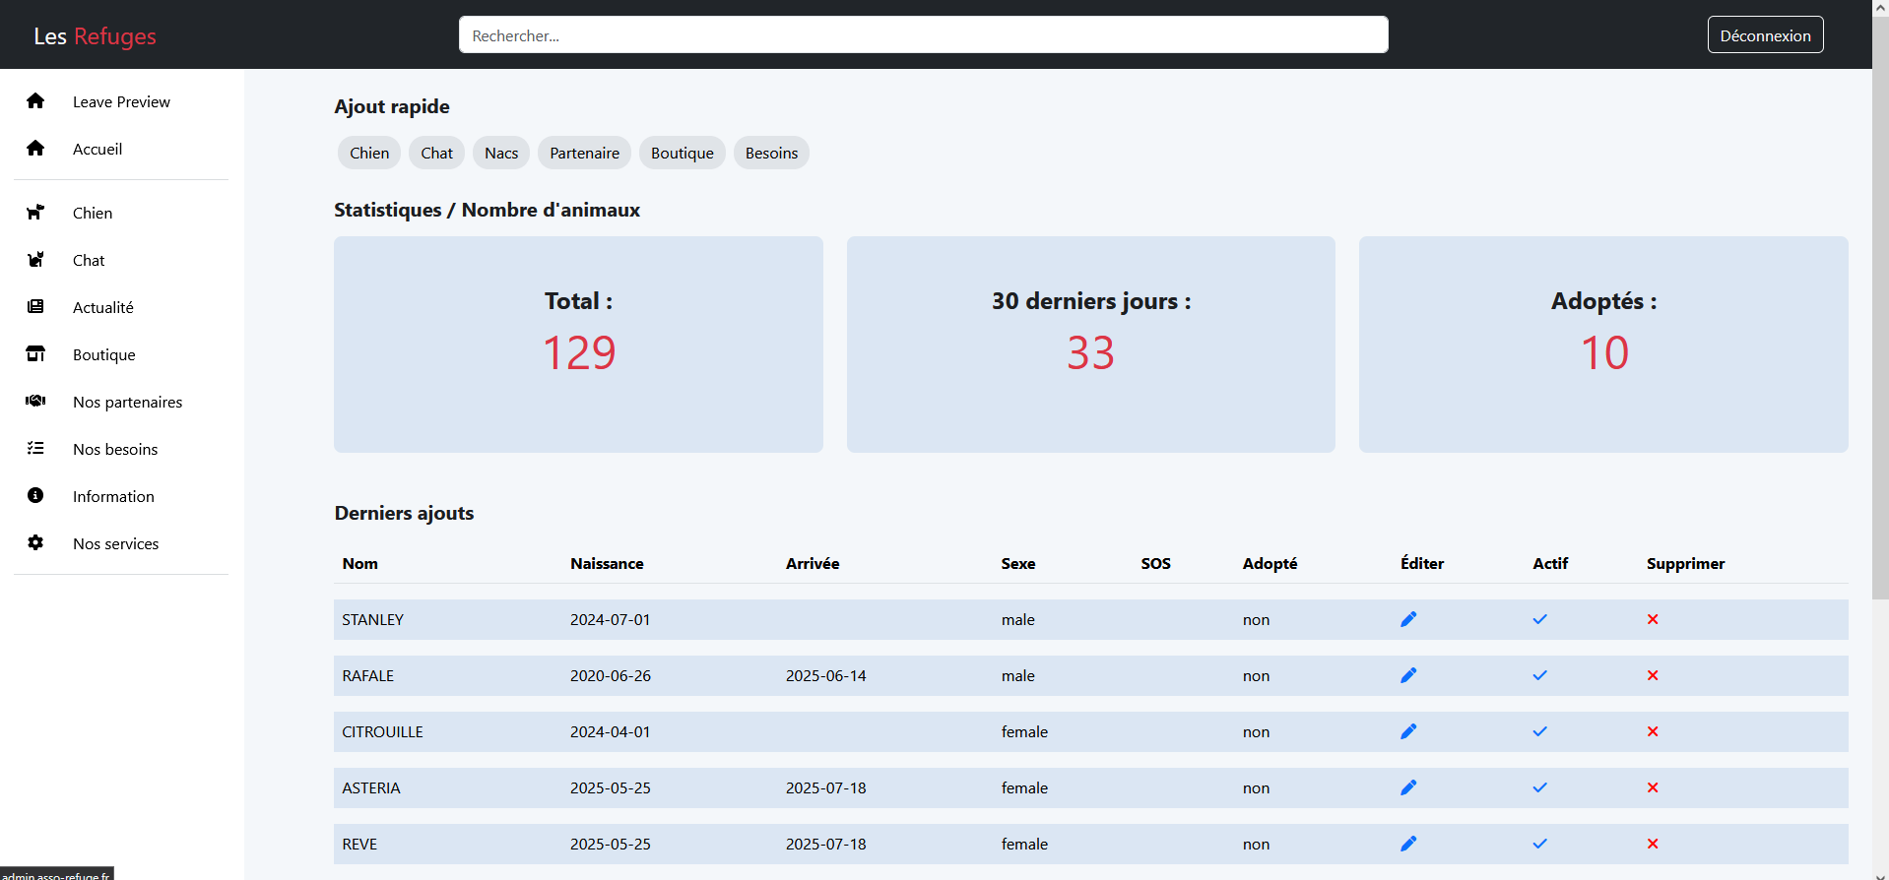Toggle active status for CITROUILLE
Viewport: 1889px width, 880px height.
1539,731
